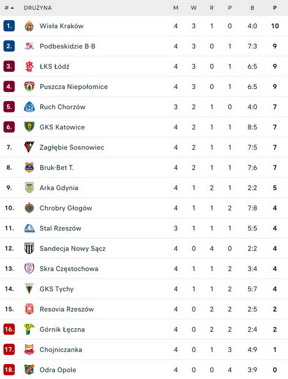Click the ŁKS Łódź club crest
Screen dimensions: 288x379
point(29,67)
